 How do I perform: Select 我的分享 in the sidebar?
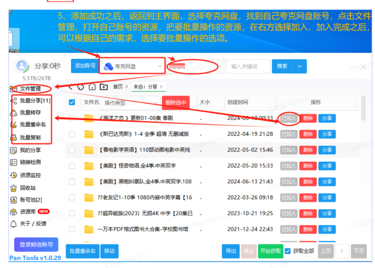(x=30, y=150)
